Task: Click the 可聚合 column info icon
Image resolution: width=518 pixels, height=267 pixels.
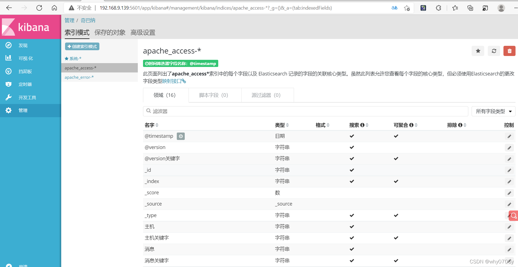Action: [411, 125]
